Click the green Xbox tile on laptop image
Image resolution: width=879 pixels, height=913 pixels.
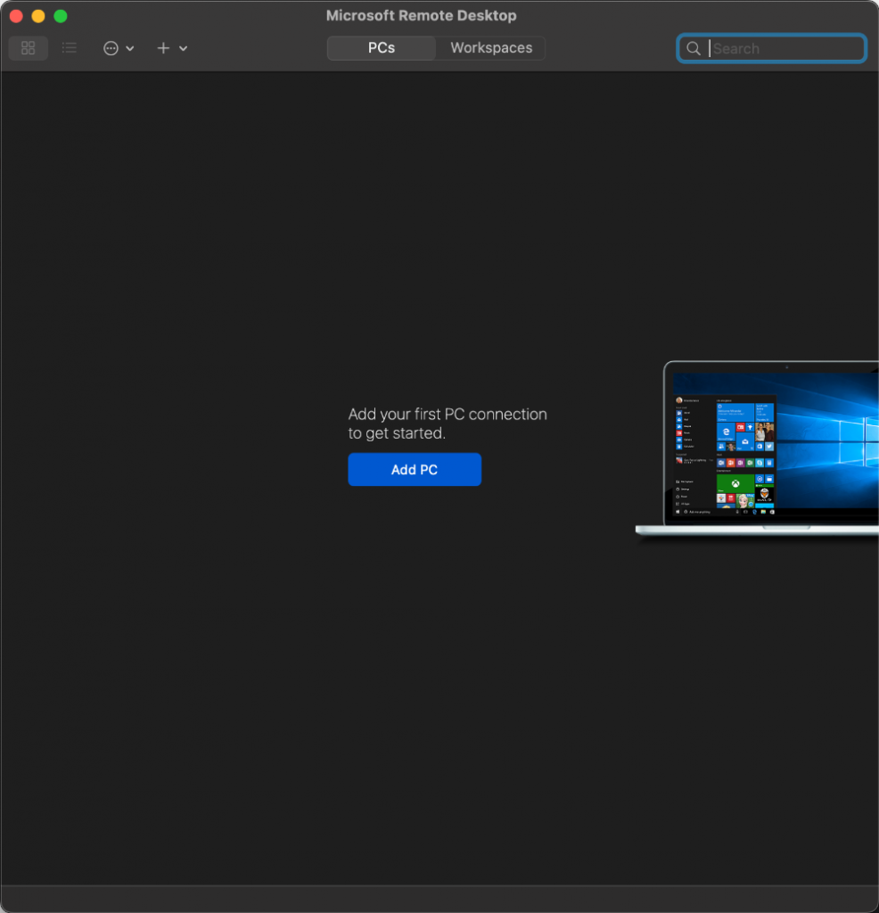(x=735, y=484)
